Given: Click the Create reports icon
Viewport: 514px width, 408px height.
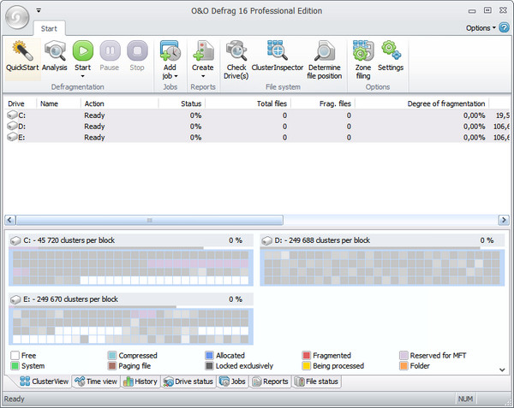Looking at the screenshot, I should coord(203,50).
